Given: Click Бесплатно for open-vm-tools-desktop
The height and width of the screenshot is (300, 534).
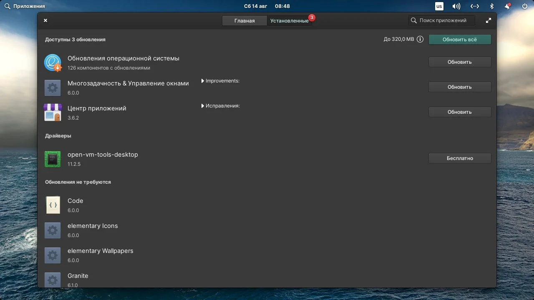Looking at the screenshot, I should point(460,158).
